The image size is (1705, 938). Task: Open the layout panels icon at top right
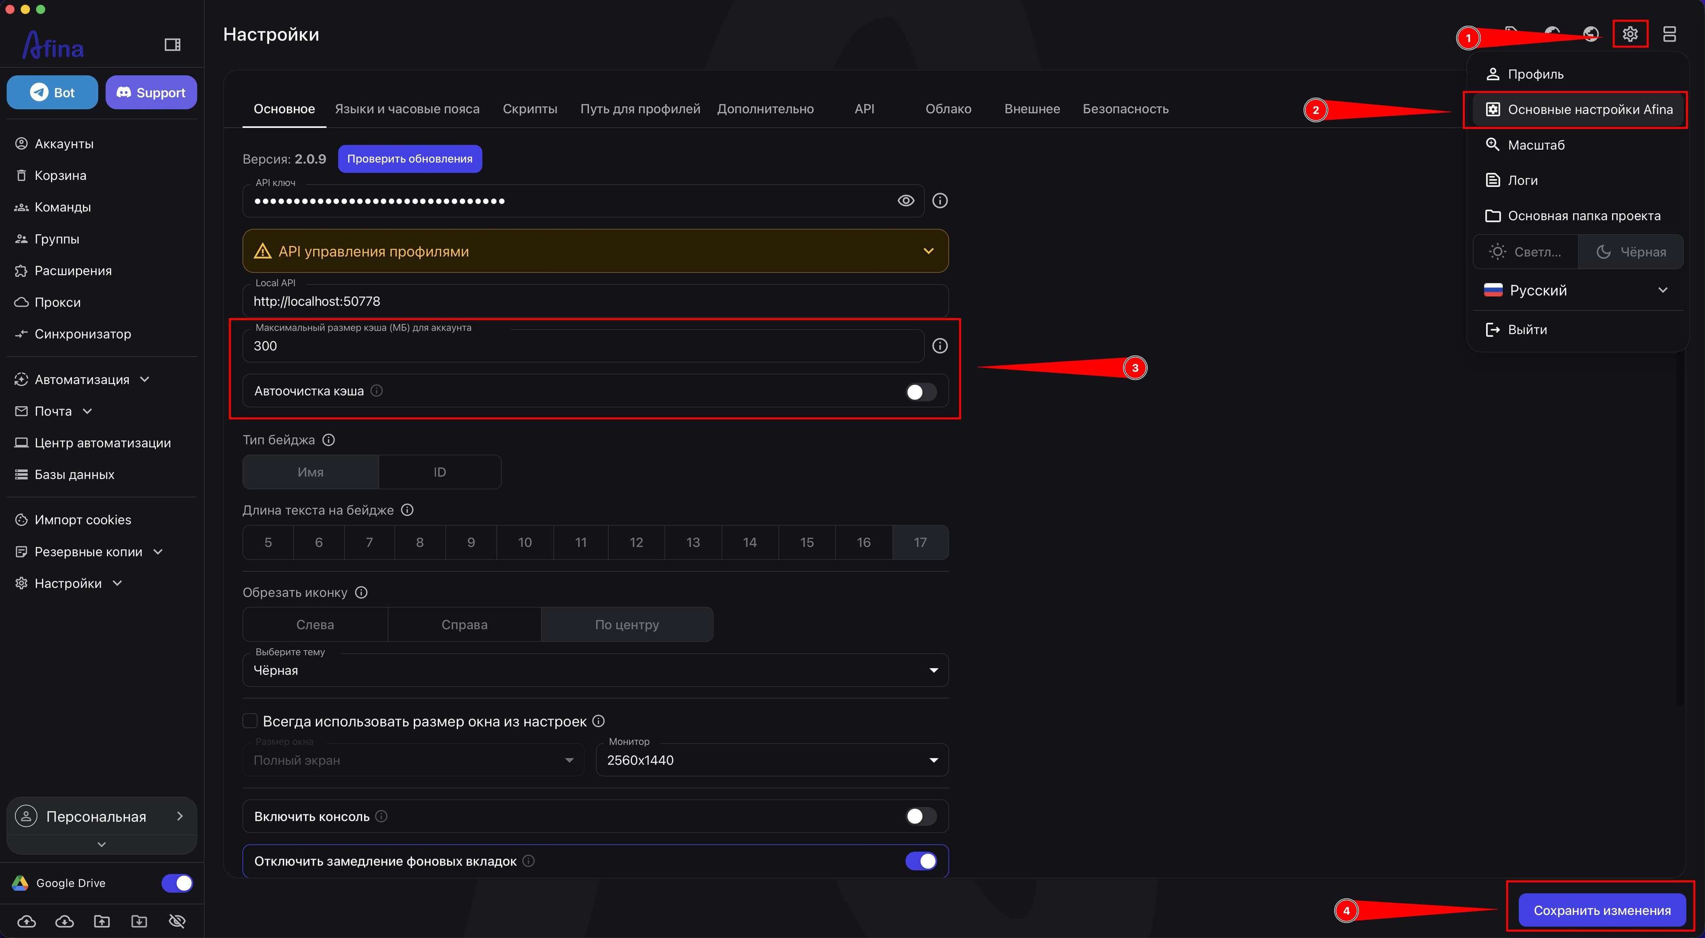pyautogui.click(x=1669, y=34)
